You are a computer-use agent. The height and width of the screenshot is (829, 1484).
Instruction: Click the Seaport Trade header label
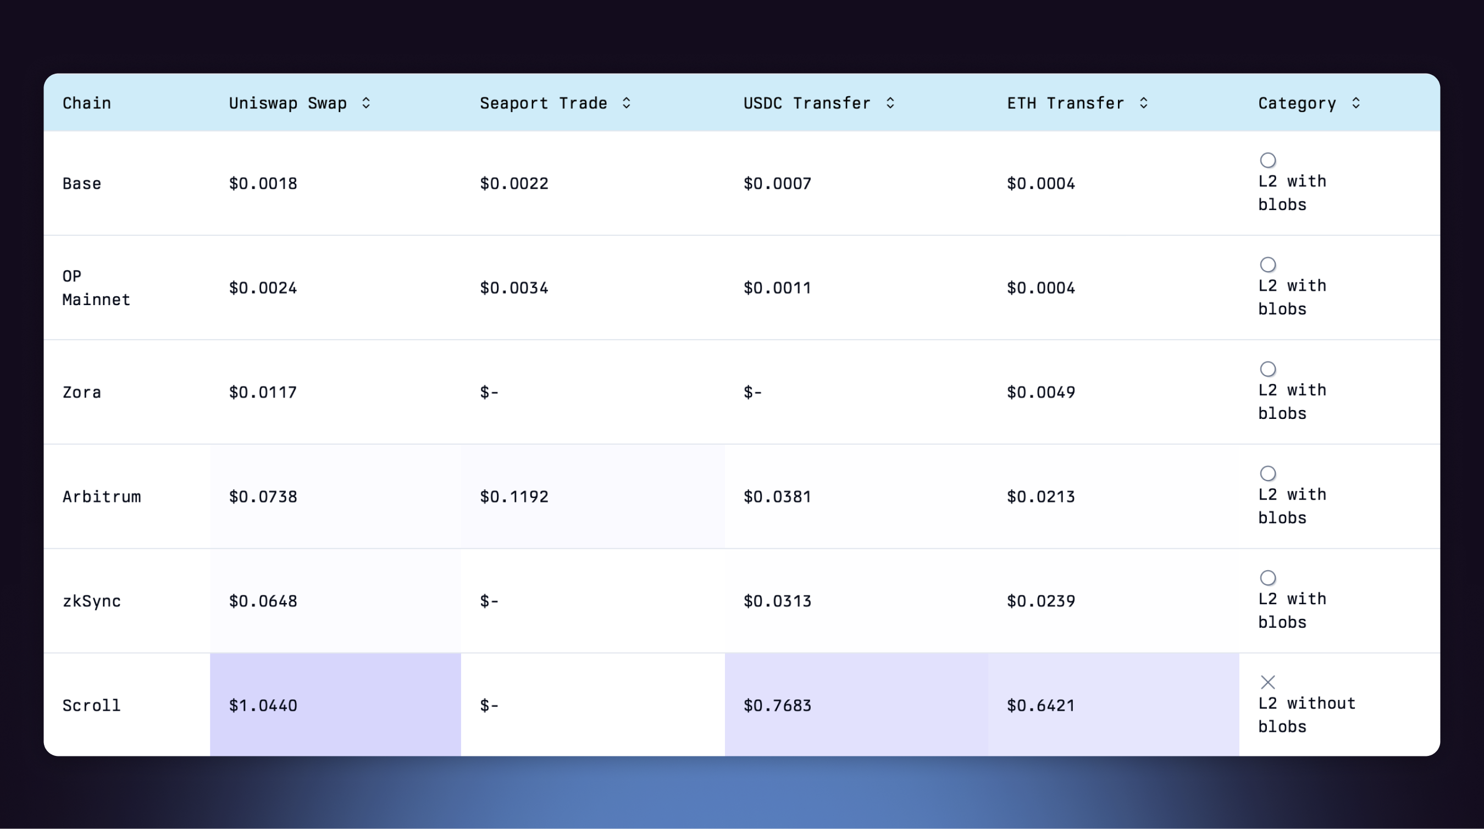(543, 103)
